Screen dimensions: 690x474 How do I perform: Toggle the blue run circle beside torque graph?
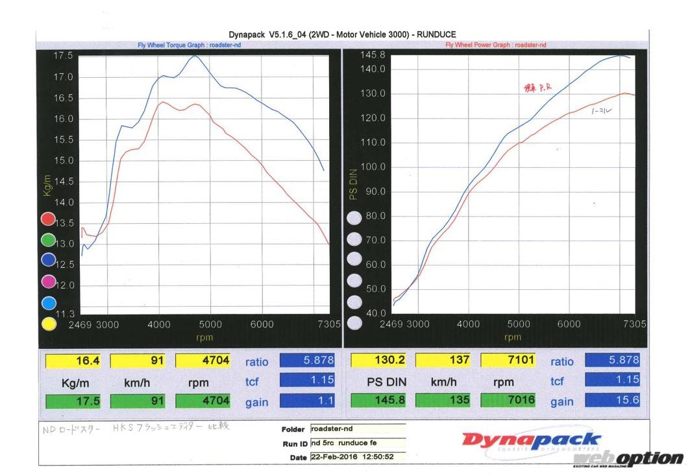point(48,261)
